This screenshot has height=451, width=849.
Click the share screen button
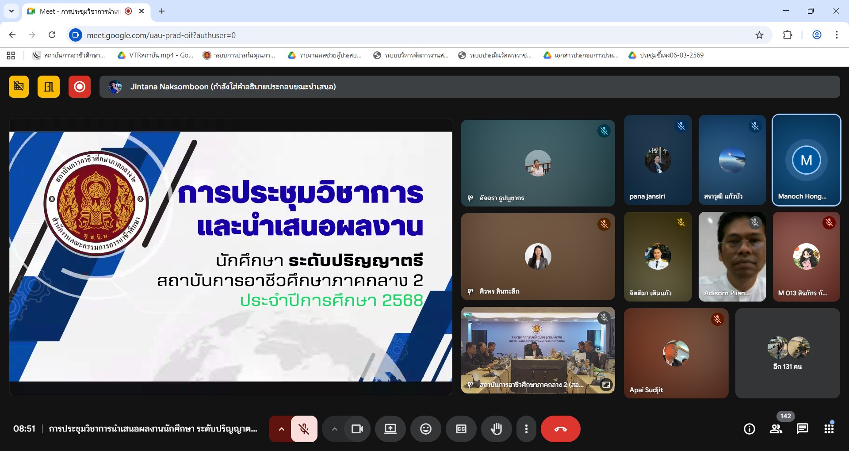pos(390,429)
